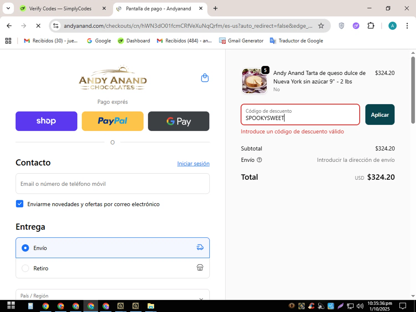The height and width of the screenshot is (312, 416).
Task: Select the Envío delivery option
Action: 113,248
